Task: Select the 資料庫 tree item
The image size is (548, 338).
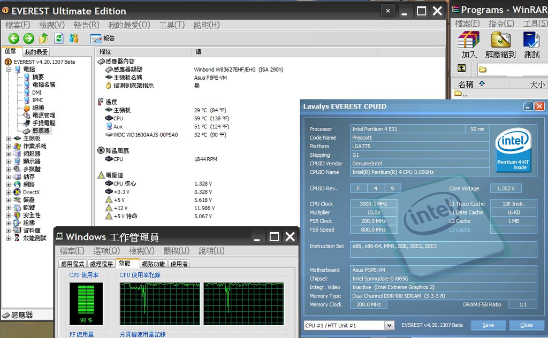Action: tap(32, 231)
